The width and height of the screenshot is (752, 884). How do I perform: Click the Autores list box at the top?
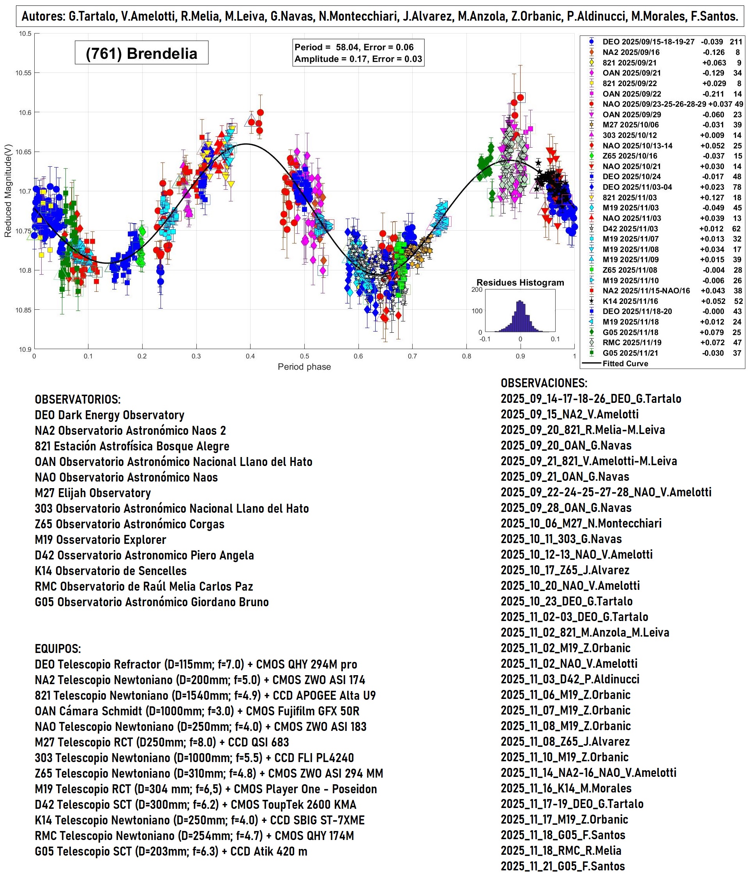(x=380, y=16)
